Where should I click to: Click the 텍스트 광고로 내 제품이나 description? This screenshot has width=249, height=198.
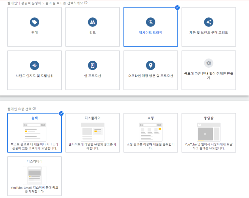[35, 146]
